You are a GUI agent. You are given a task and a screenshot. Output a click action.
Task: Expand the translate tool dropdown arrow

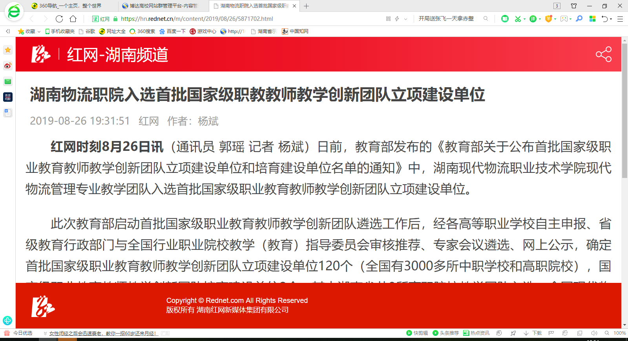540,19
